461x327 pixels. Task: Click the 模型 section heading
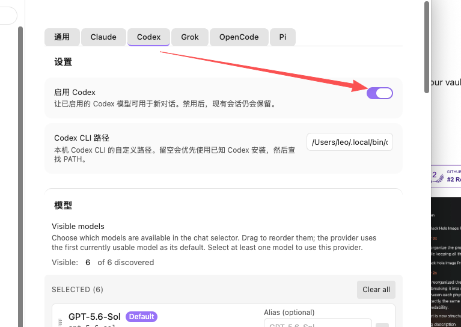click(63, 205)
